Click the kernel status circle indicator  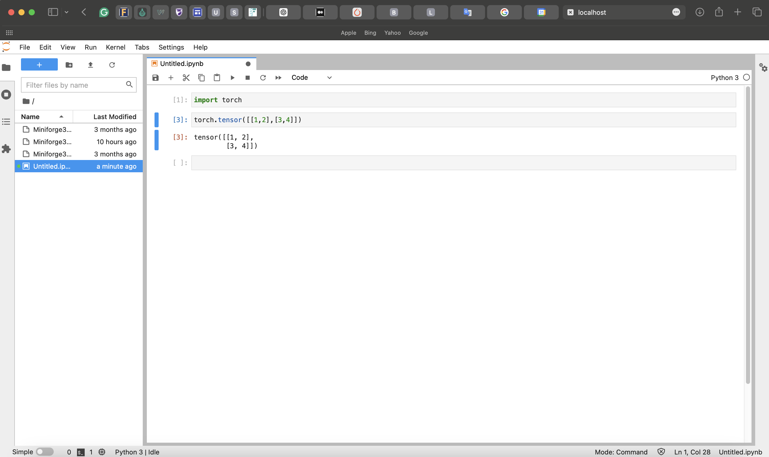746,78
